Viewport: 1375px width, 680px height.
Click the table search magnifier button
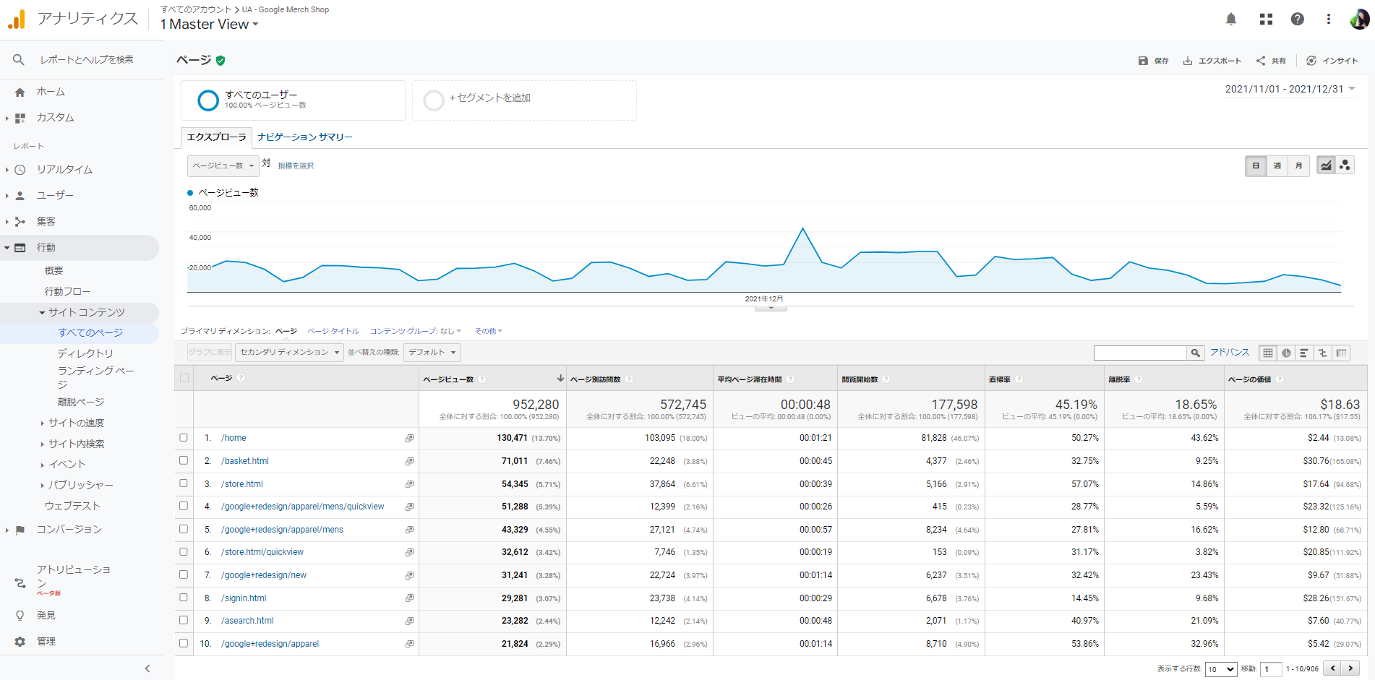[1196, 353]
